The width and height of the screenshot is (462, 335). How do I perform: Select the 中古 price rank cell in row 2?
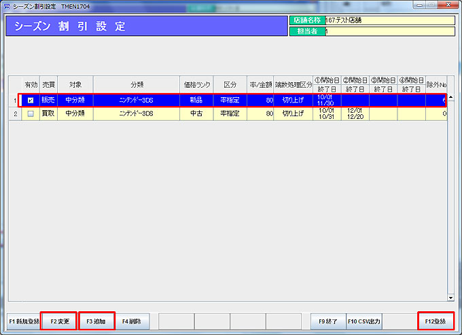click(x=196, y=113)
